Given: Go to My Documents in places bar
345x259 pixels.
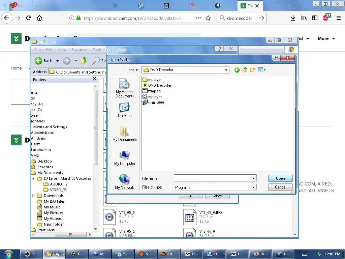Looking at the screenshot, I should (x=125, y=134).
